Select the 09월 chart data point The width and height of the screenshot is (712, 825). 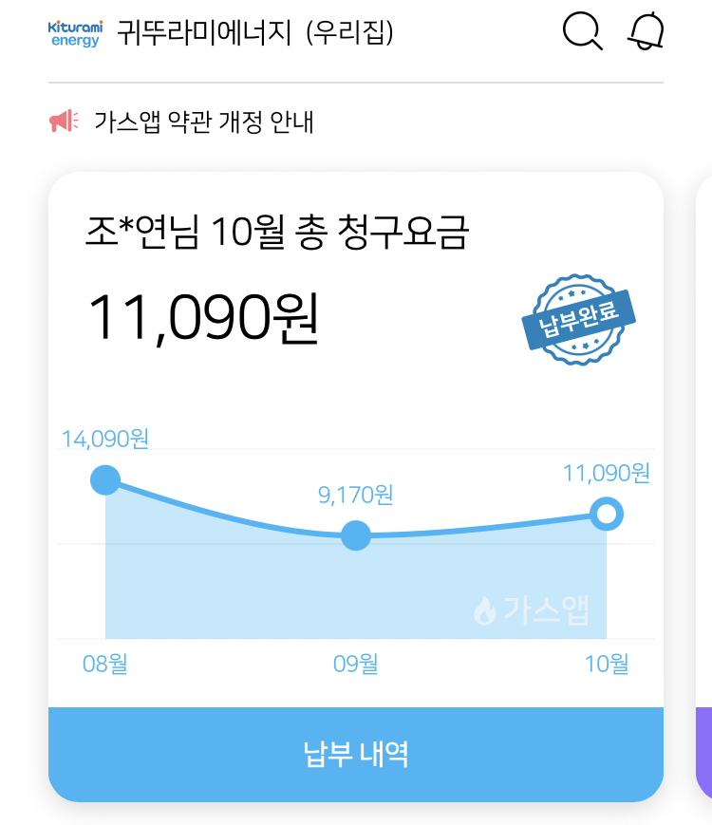click(355, 535)
